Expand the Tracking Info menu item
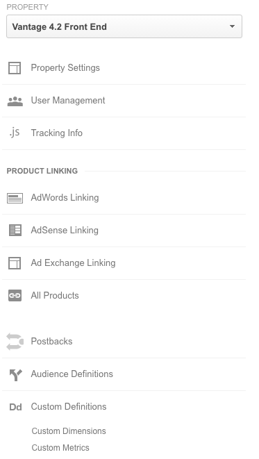Screen dimensions: 259x459 (x=57, y=133)
